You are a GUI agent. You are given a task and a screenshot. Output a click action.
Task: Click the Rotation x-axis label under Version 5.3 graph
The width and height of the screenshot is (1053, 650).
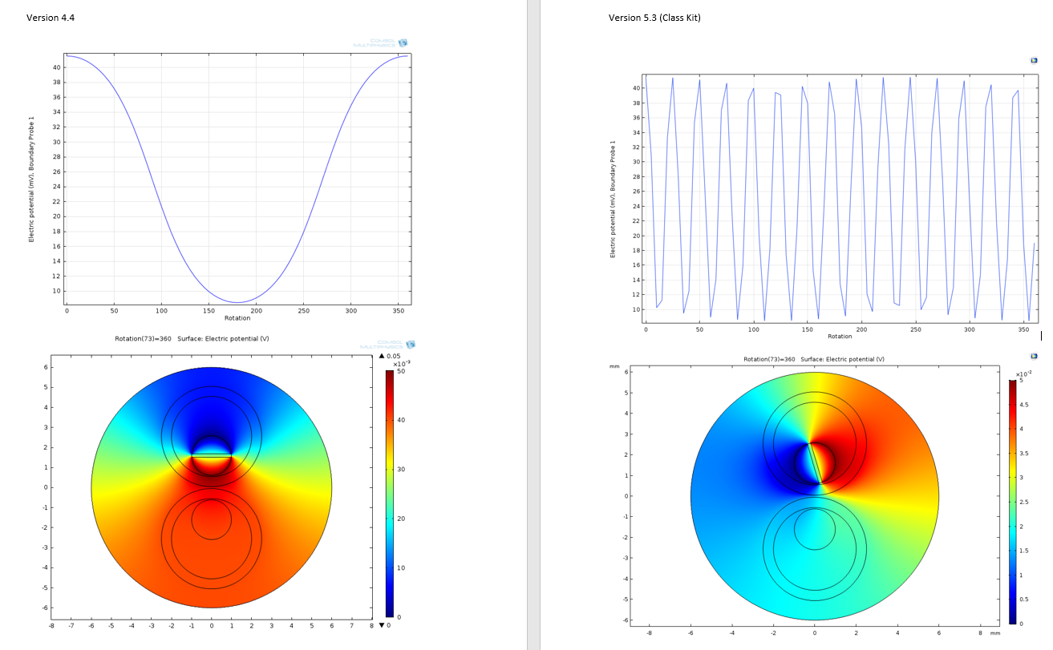pyautogui.click(x=840, y=336)
